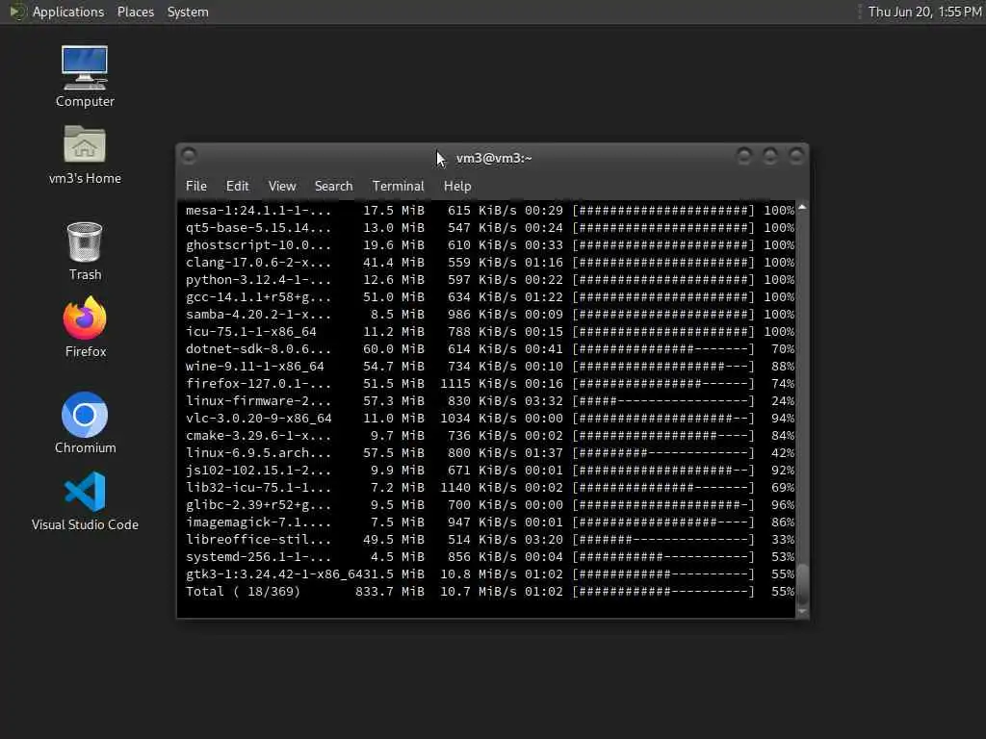Click the terminal scrollbar down arrow
The height and width of the screenshot is (739, 986).
coord(802,611)
